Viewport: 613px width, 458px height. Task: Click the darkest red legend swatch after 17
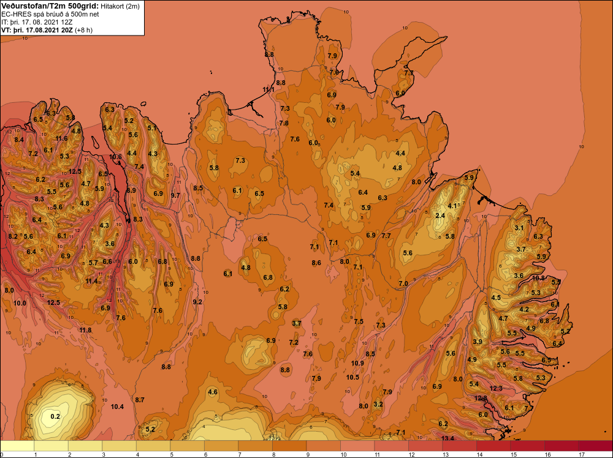(x=595, y=446)
